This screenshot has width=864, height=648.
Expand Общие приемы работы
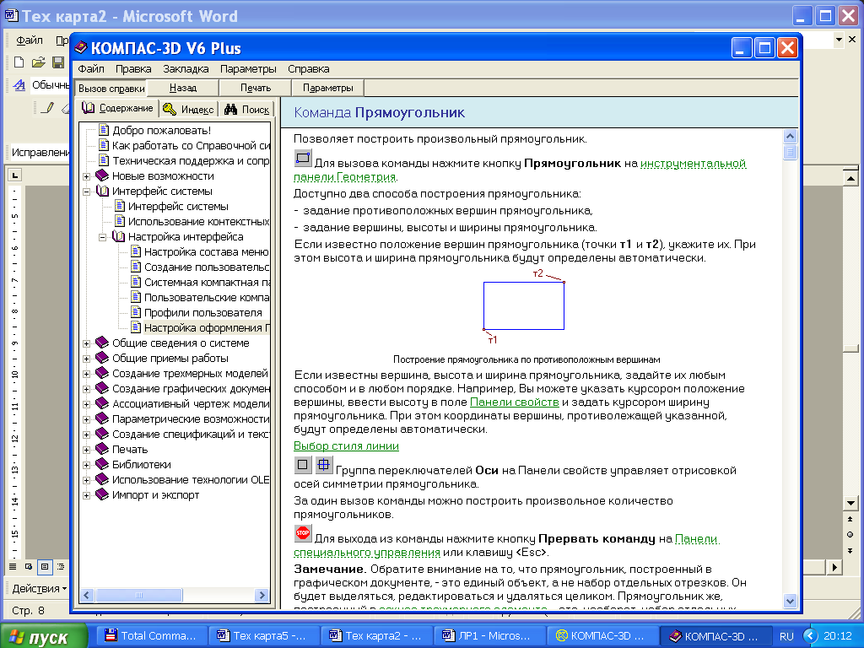click(87, 359)
